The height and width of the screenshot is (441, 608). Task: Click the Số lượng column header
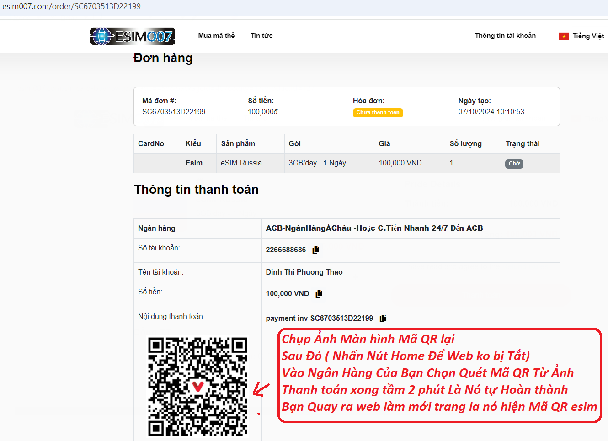tap(473, 144)
